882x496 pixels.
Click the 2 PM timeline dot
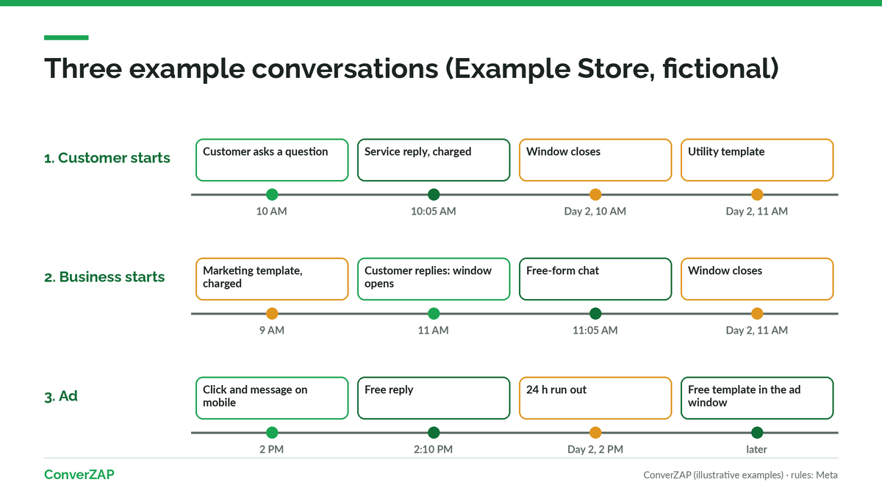[272, 433]
